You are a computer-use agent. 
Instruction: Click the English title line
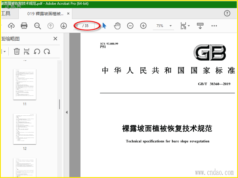167,141
